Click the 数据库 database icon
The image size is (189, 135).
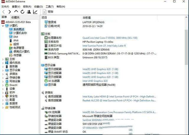(7, 104)
